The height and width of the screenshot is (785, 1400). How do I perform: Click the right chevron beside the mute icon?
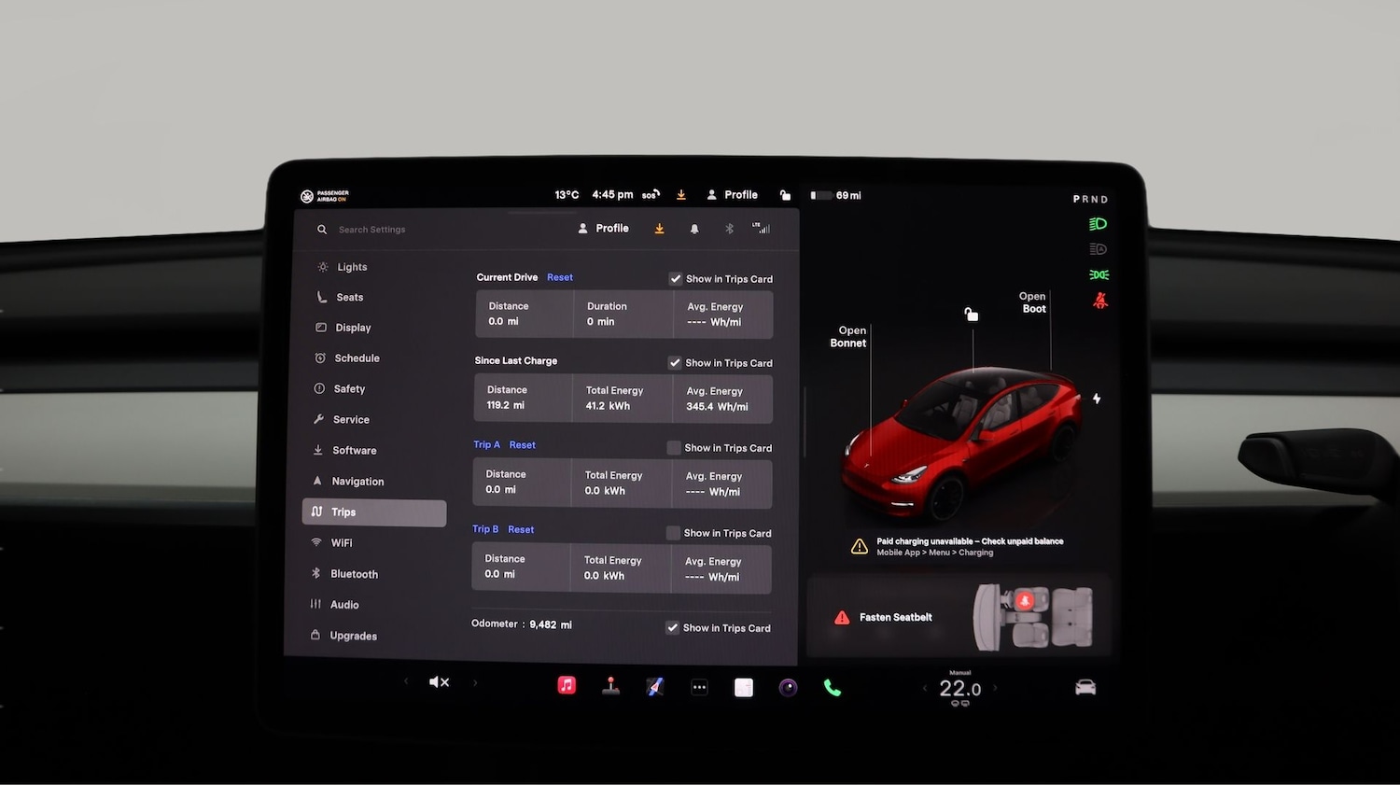coord(475,682)
